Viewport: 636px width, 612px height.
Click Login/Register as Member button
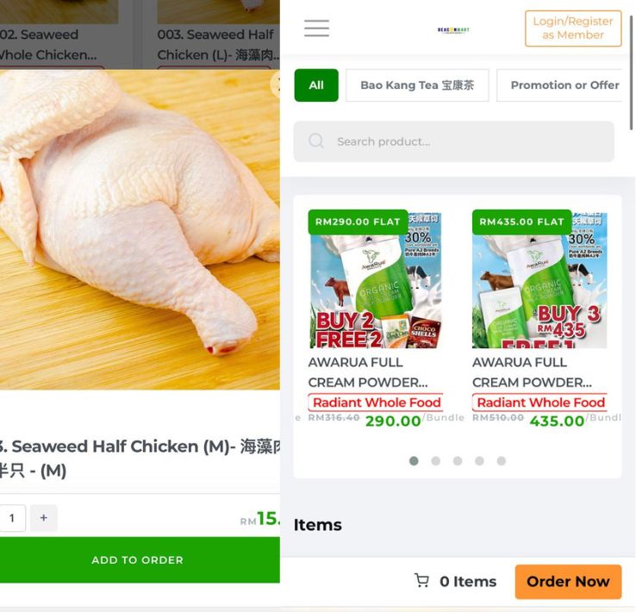point(572,28)
